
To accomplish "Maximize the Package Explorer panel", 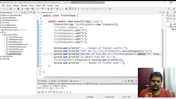I will click(x=34, y=12).
